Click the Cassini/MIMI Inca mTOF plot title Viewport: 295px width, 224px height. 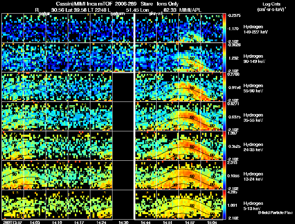tap(84, 4)
